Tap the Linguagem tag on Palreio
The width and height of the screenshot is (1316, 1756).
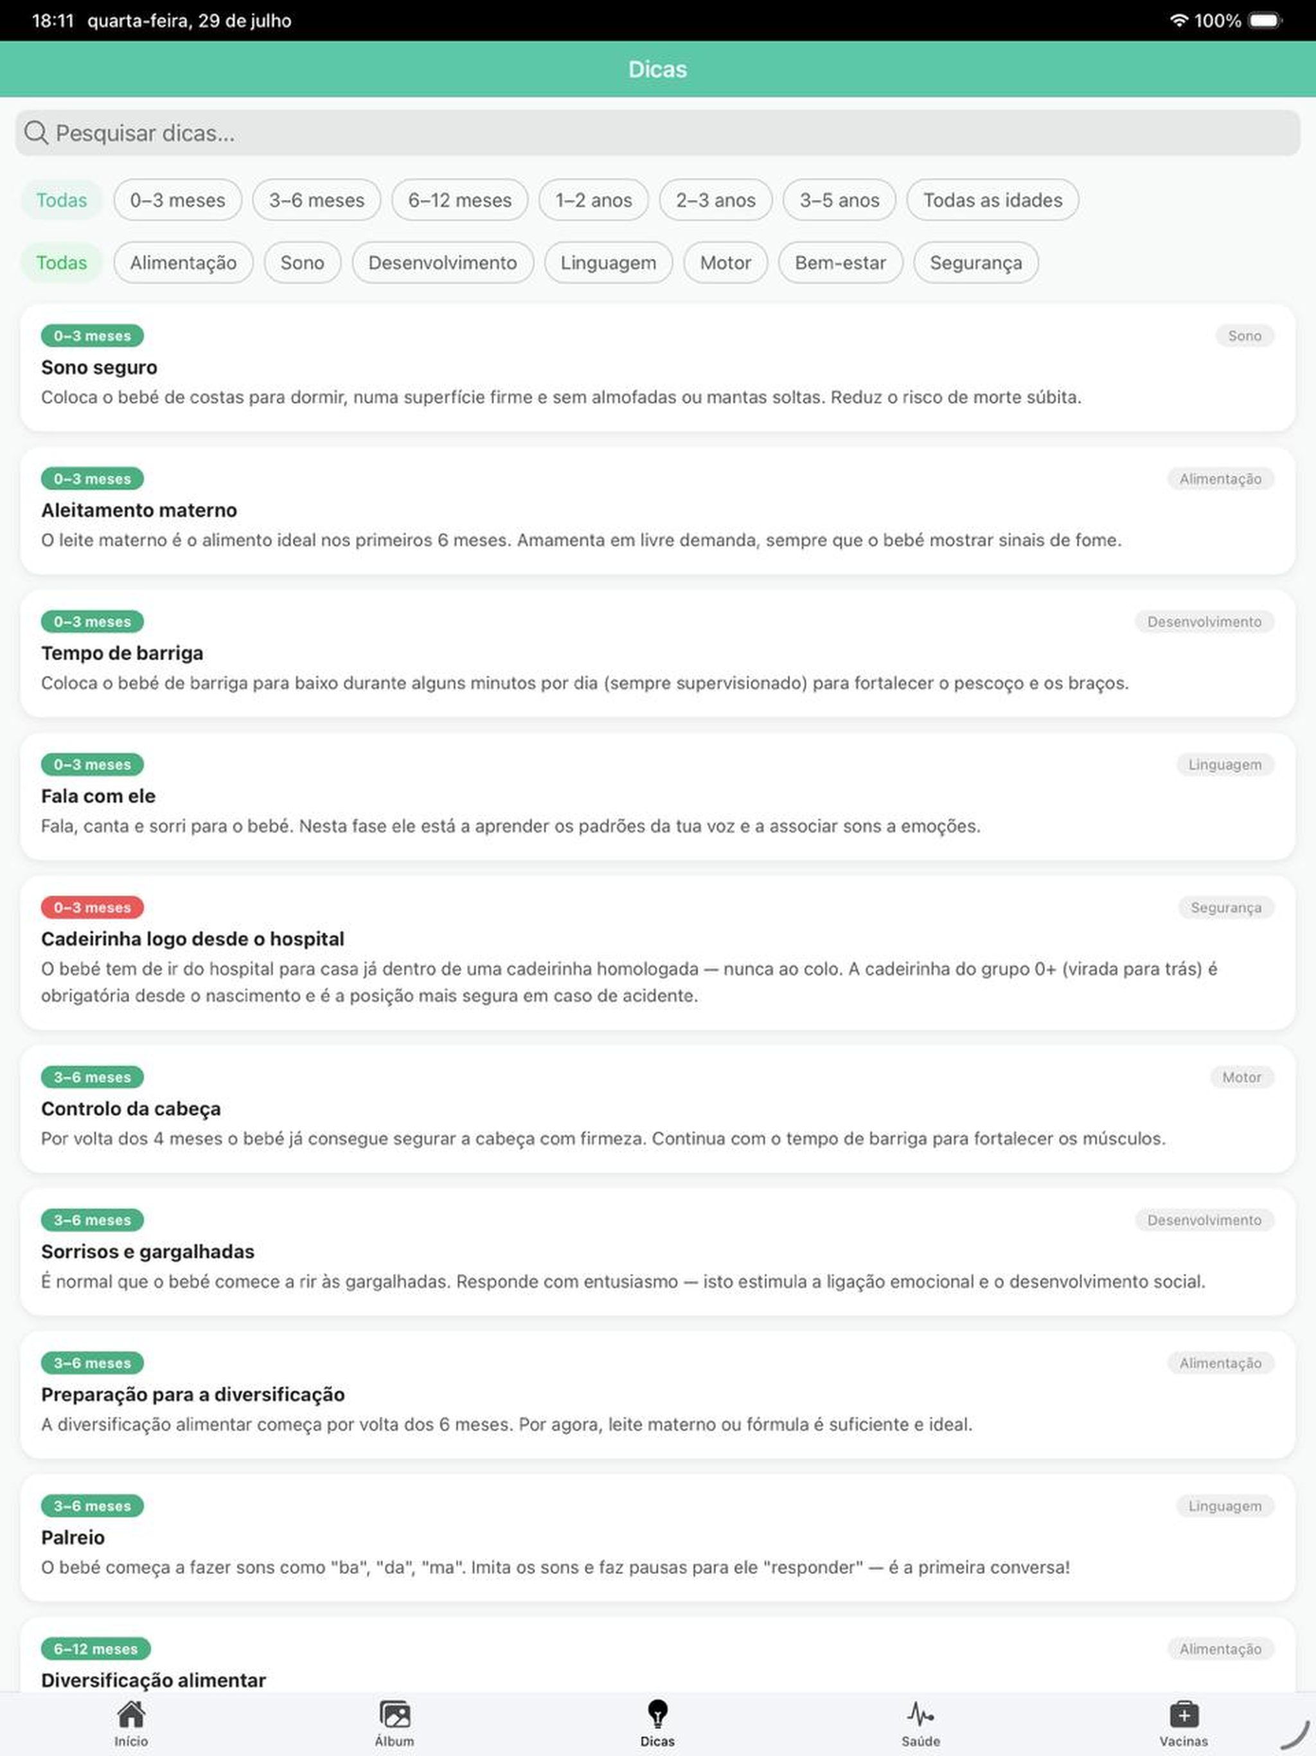[1225, 1506]
